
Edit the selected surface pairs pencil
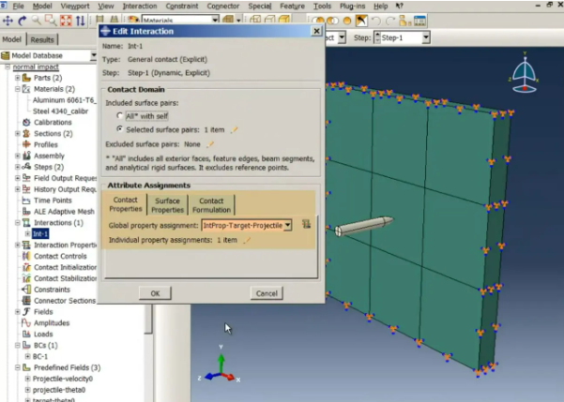tap(234, 129)
